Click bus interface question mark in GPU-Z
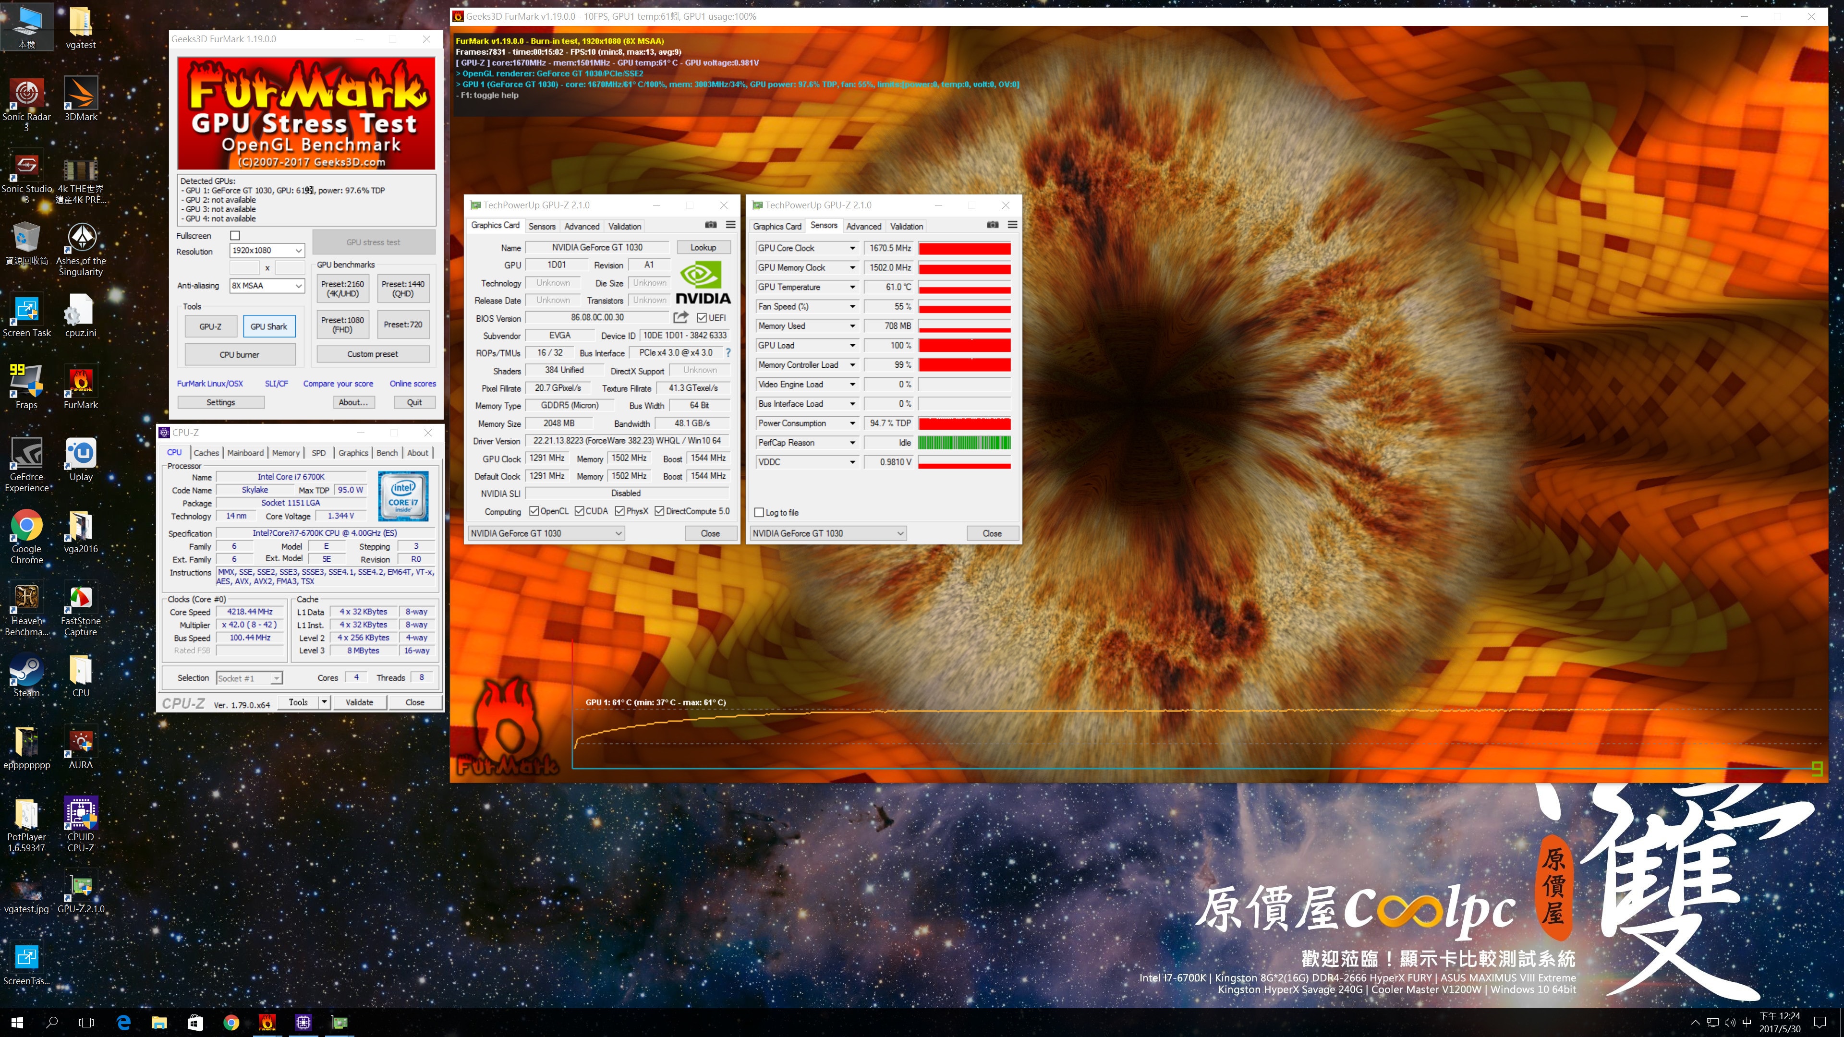The image size is (1844, 1037). (x=728, y=353)
